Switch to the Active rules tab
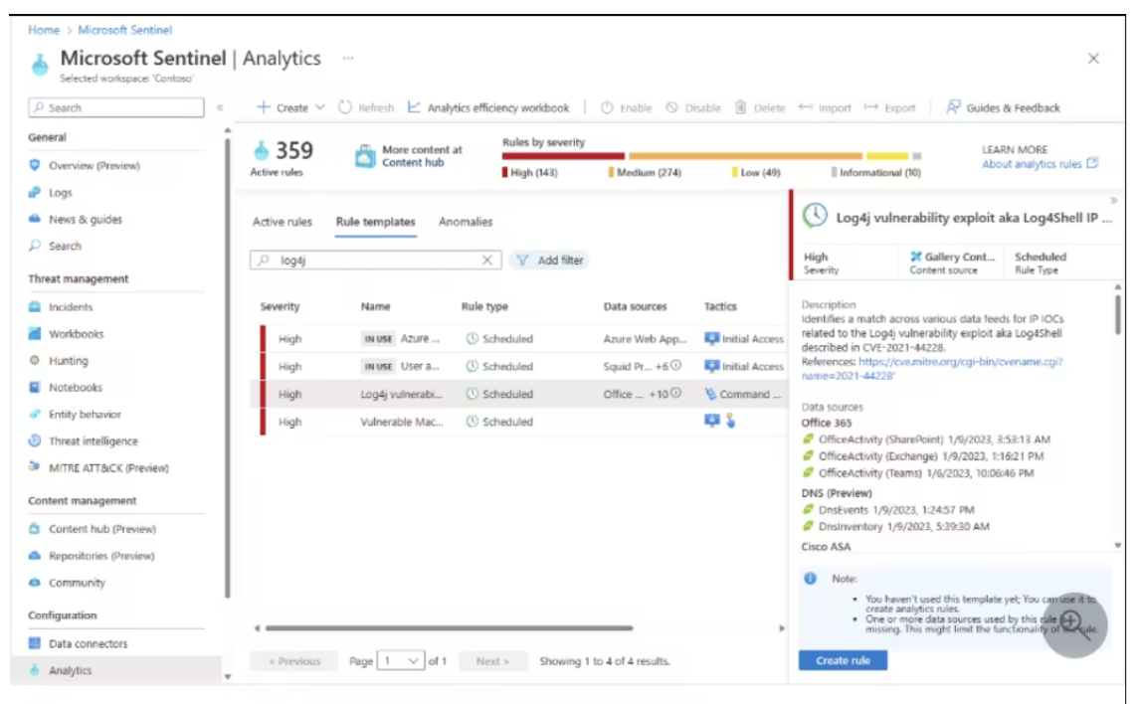The width and height of the screenshot is (1140, 704). (282, 222)
